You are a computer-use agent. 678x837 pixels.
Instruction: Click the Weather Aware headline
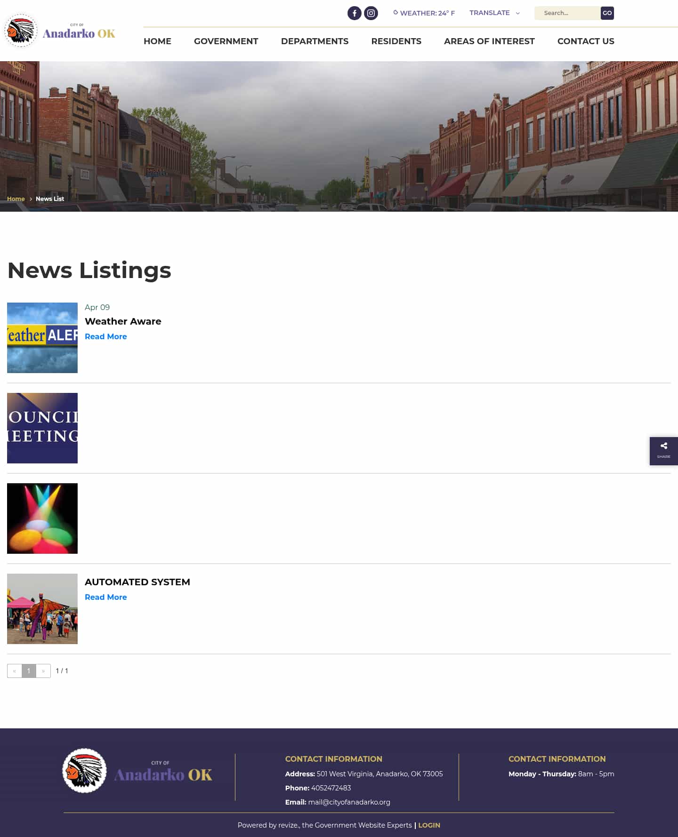pyautogui.click(x=123, y=321)
